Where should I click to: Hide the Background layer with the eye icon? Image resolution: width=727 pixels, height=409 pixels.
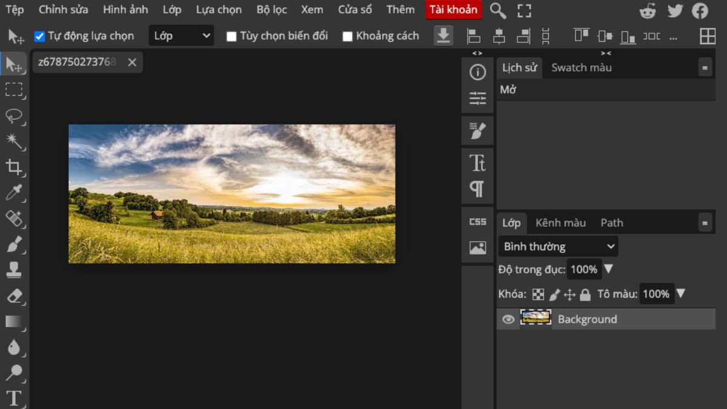pyautogui.click(x=508, y=319)
